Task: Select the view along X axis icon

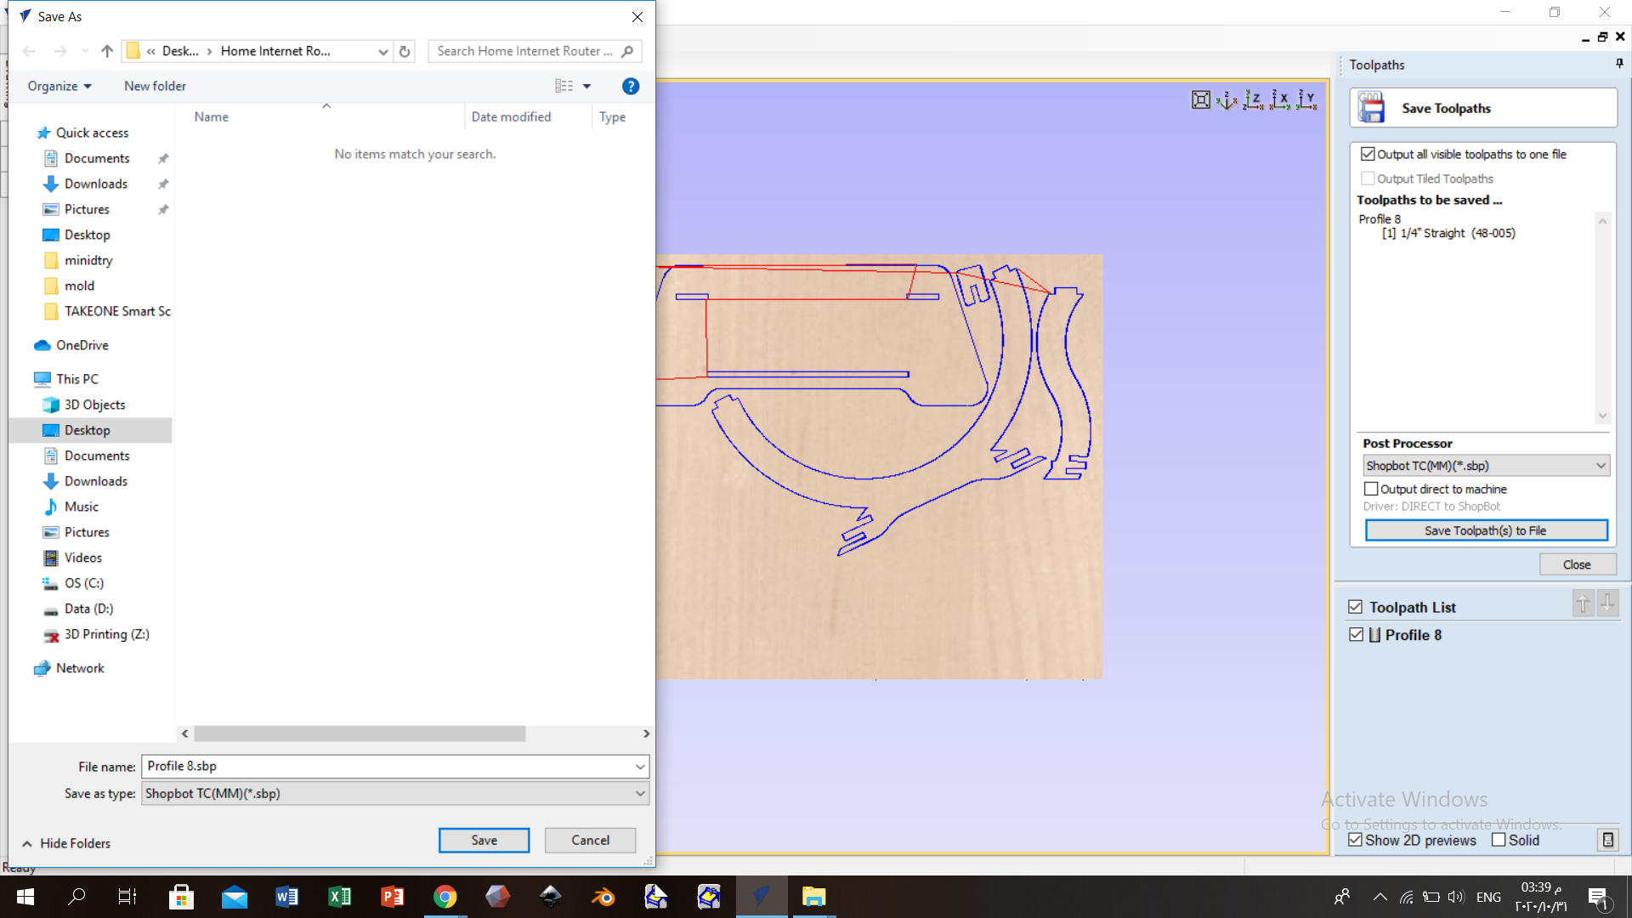Action: coord(1280,100)
